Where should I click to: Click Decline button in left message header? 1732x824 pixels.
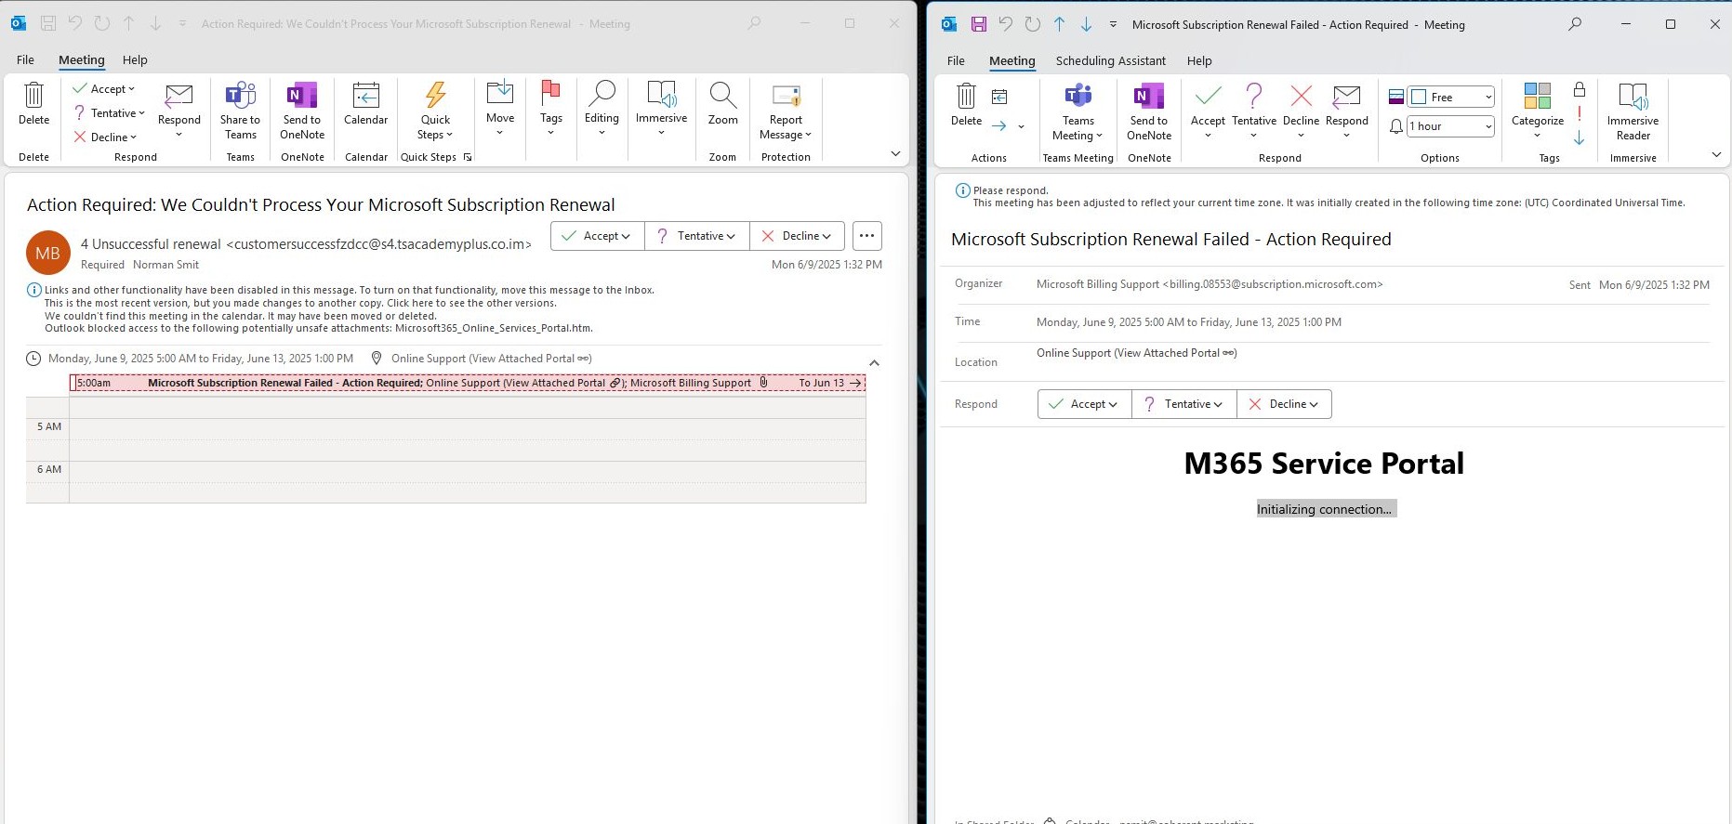coord(797,236)
